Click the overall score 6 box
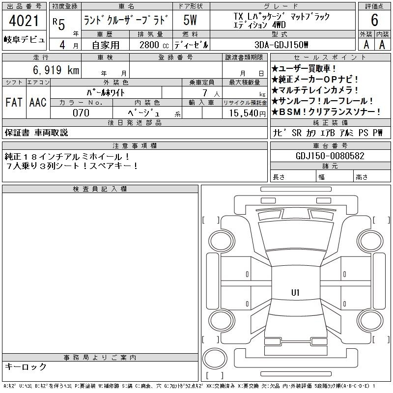Image resolution: width=393 pixels, height=393 pixels. pos(374,20)
